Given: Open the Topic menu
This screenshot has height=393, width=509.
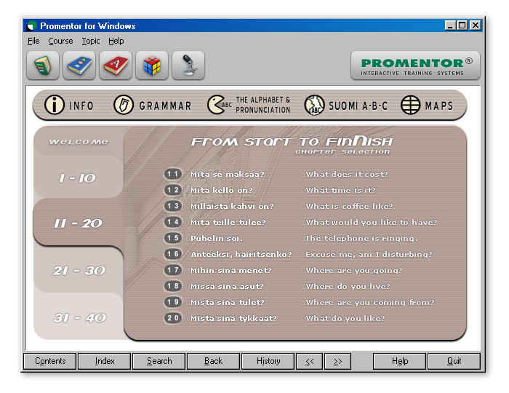Looking at the screenshot, I should tap(91, 41).
